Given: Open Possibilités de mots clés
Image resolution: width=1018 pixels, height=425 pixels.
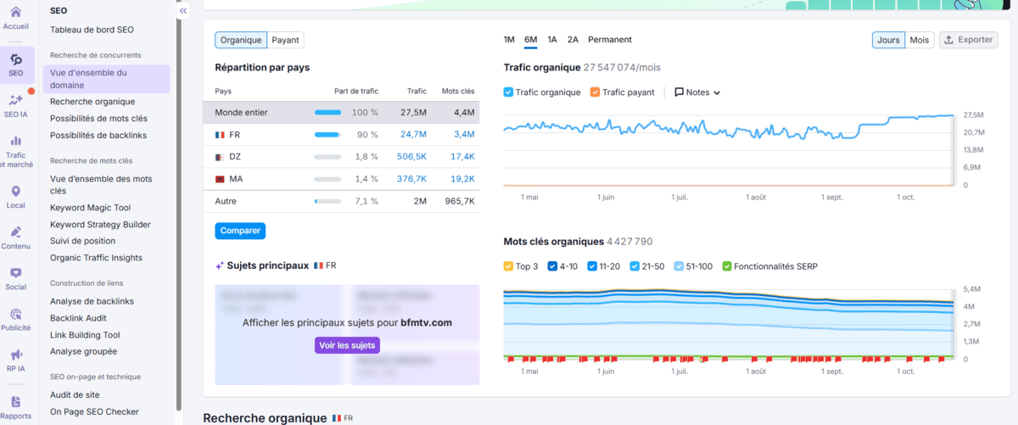Looking at the screenshot, I should coord(98,119).
